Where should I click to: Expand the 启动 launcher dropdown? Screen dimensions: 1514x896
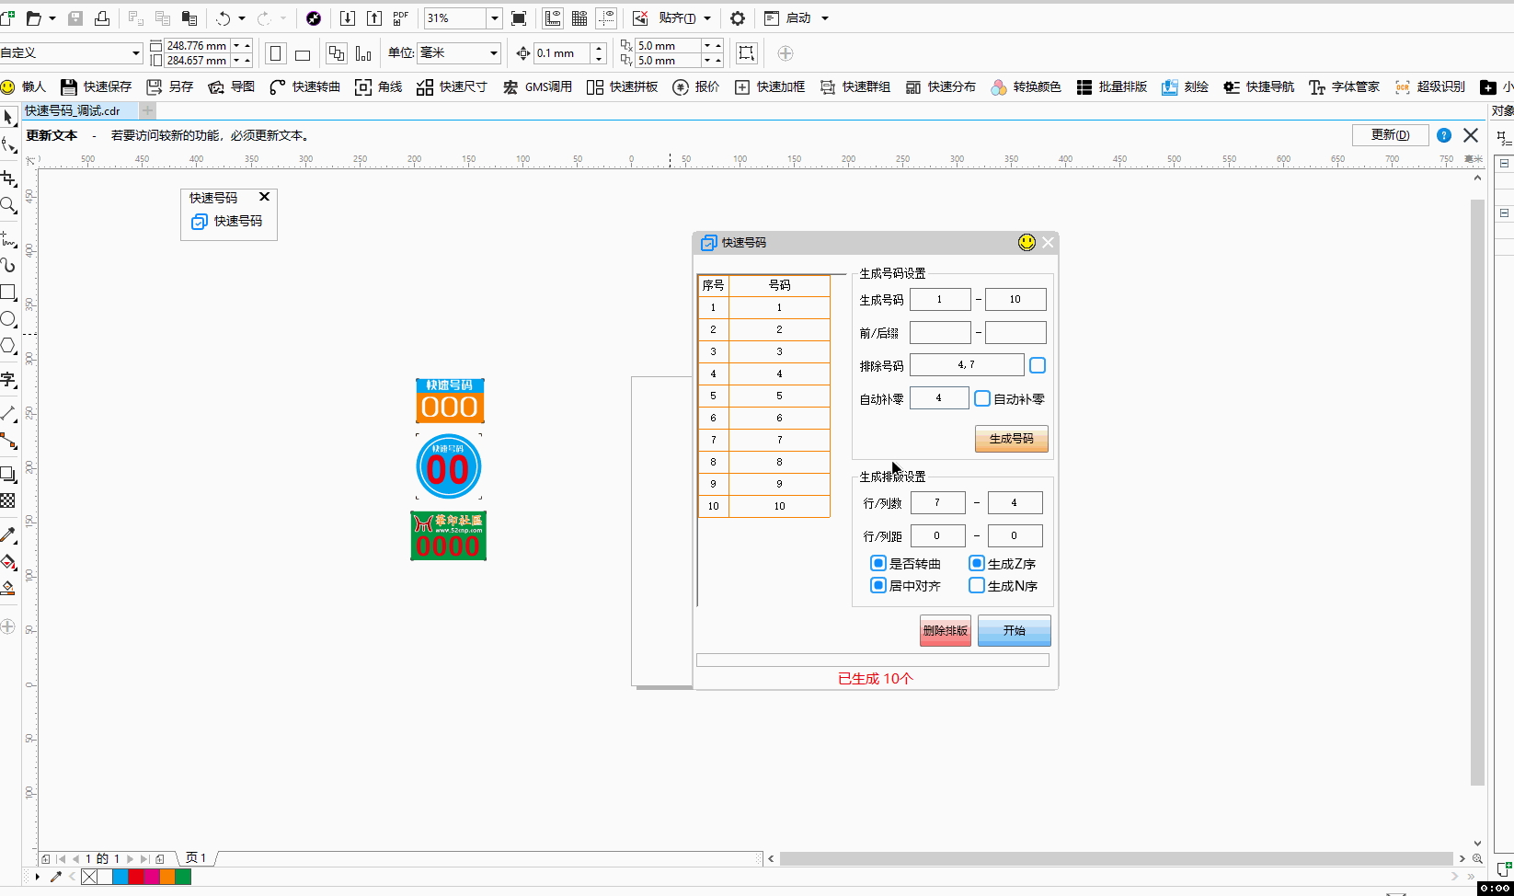[x=824, y=18]
